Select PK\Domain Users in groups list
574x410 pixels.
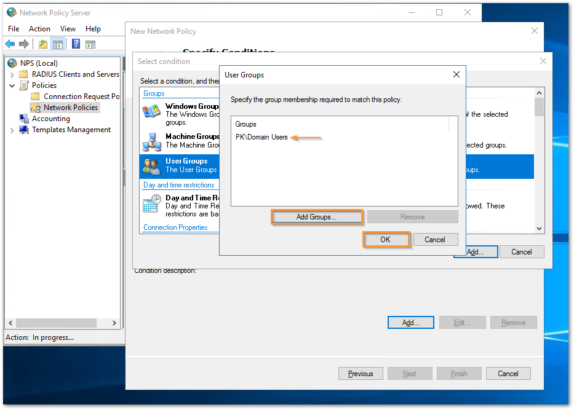(261, 137)
